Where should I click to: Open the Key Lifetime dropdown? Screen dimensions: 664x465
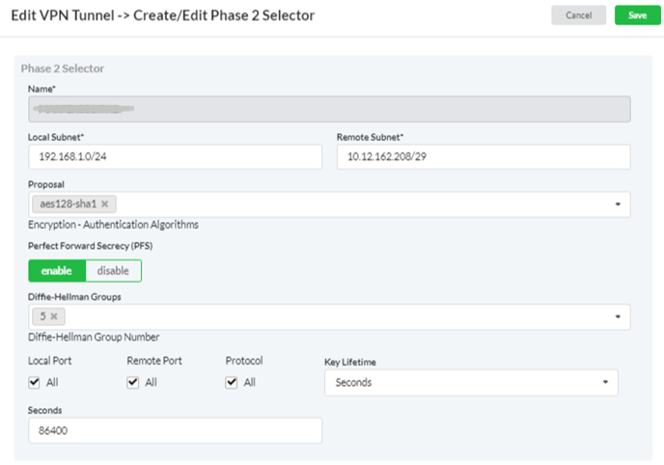tap(470, 383)
